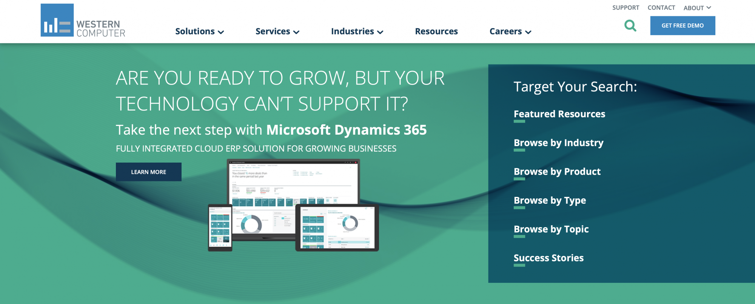Click the Learn More button
This screenshot has height=304, width=755.
[149, 172]
